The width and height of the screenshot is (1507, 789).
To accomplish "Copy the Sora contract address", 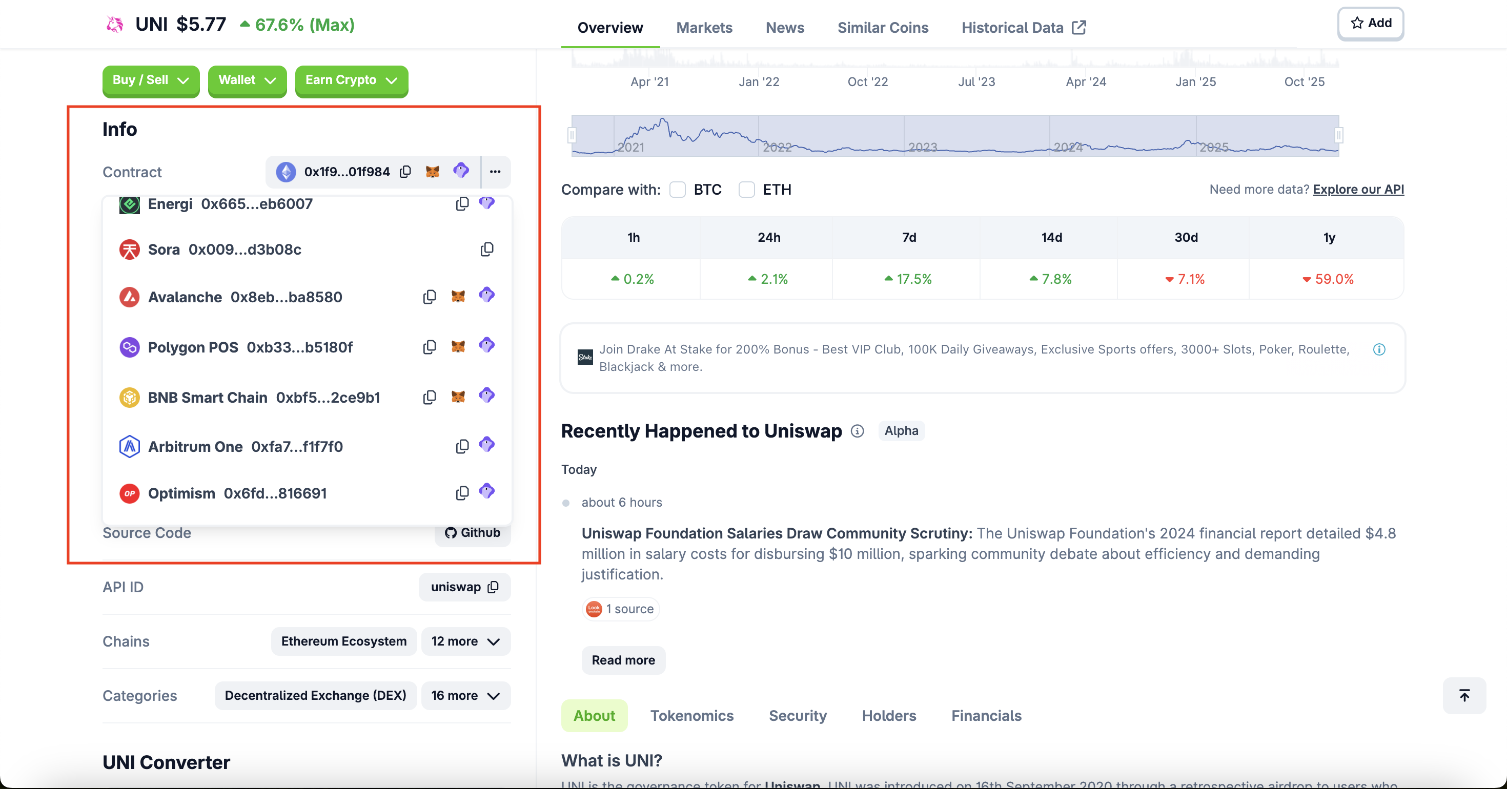I will [x=487, y=250].
